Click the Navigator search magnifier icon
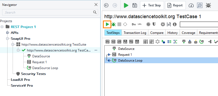 (x=95, y=13)
